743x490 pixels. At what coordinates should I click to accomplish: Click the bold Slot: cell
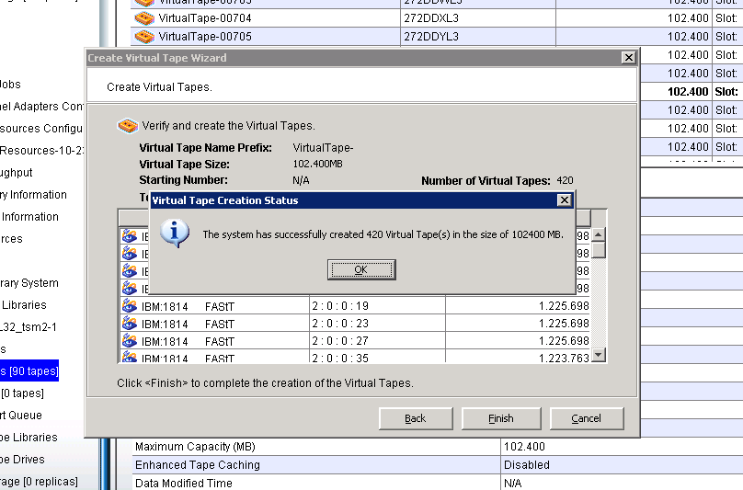[726, 91]
